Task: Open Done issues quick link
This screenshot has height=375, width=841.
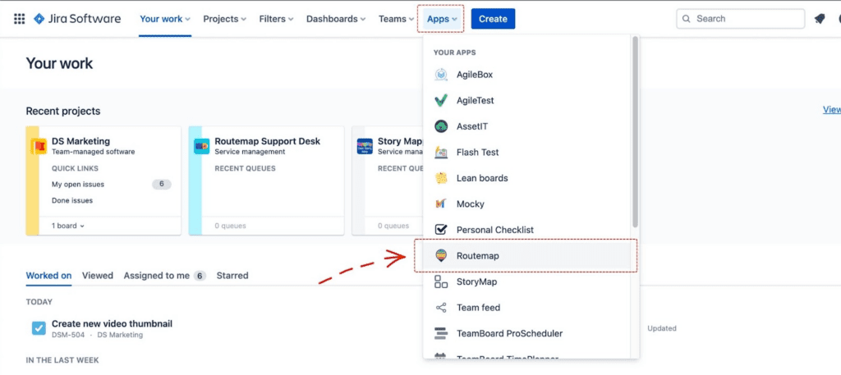Action: tap(72, 200)
